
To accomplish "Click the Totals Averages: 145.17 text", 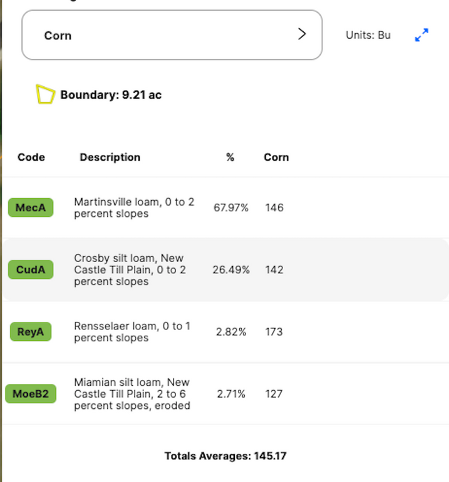I will point(225,456).
